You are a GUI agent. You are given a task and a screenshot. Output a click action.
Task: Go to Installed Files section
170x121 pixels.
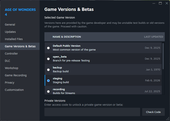14,39
